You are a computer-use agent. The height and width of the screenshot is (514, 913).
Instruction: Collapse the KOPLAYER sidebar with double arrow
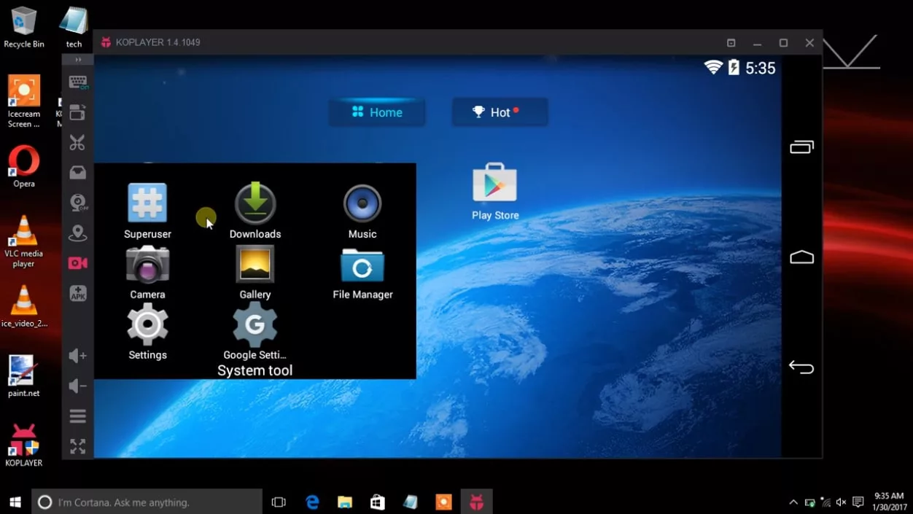coord(78,60)
